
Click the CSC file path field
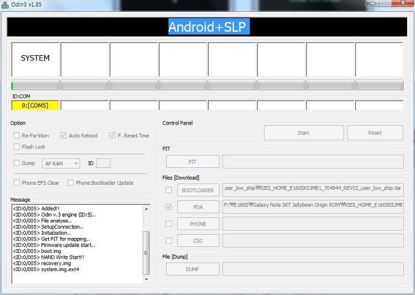coord(313,241)
